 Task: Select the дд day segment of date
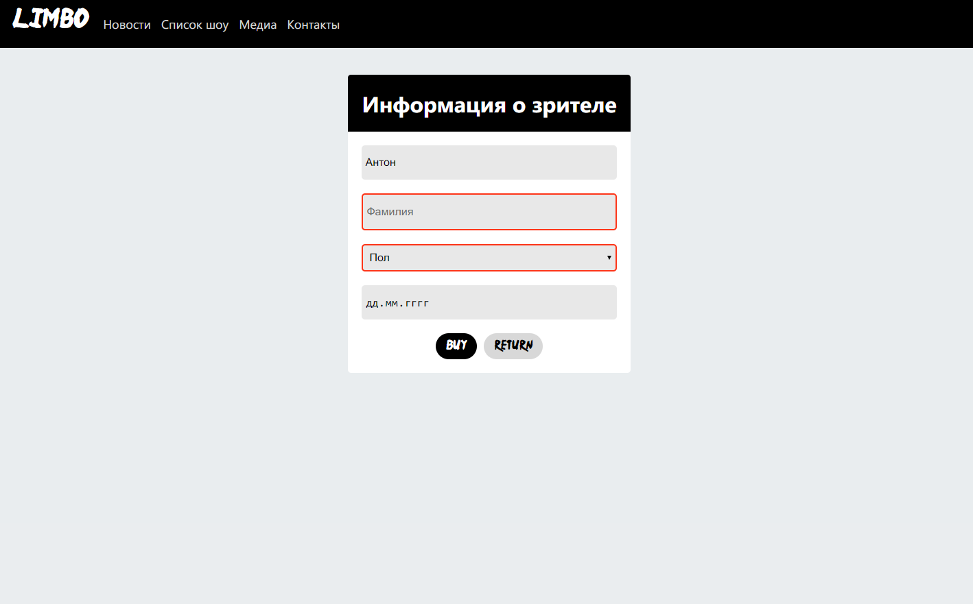[x=372, y=303]
